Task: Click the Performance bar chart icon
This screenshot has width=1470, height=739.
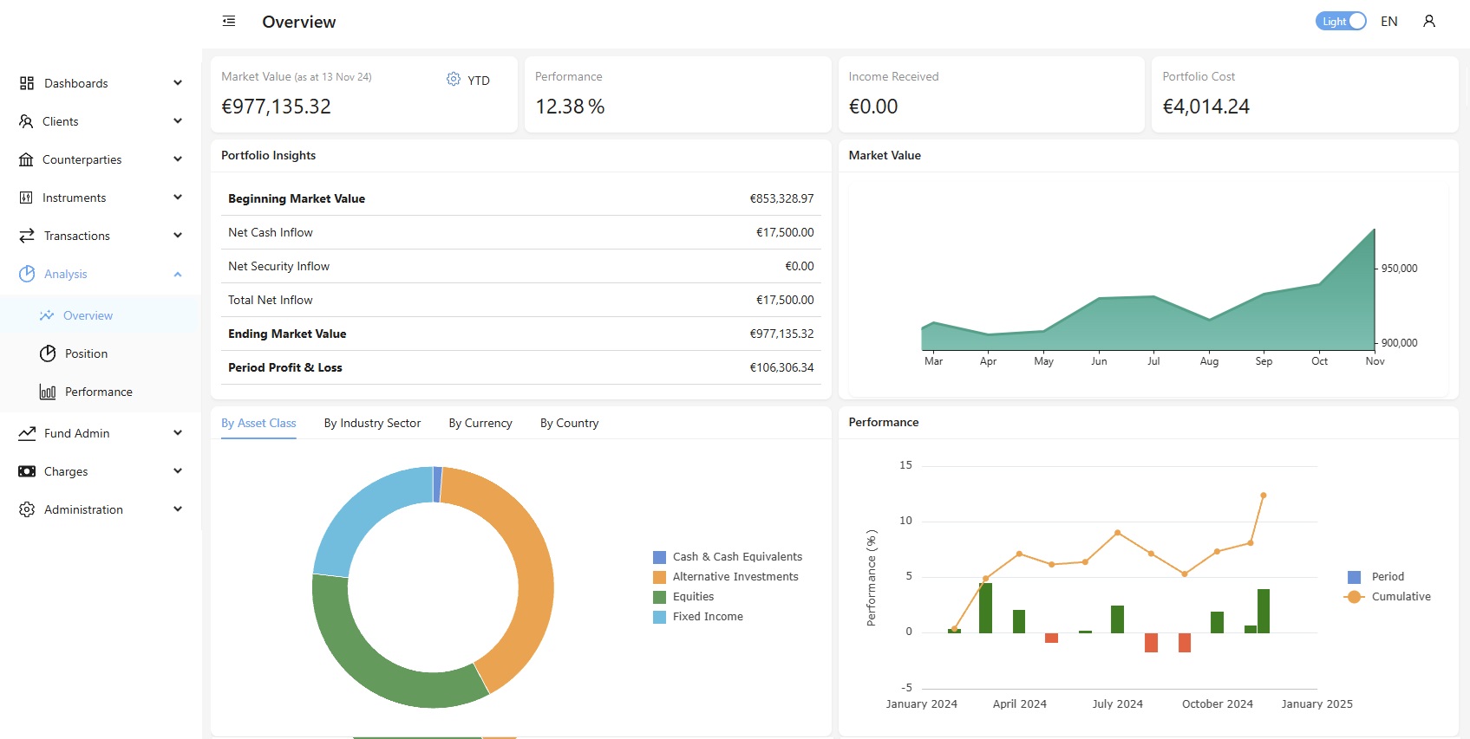Action: [x=48, y=392]
